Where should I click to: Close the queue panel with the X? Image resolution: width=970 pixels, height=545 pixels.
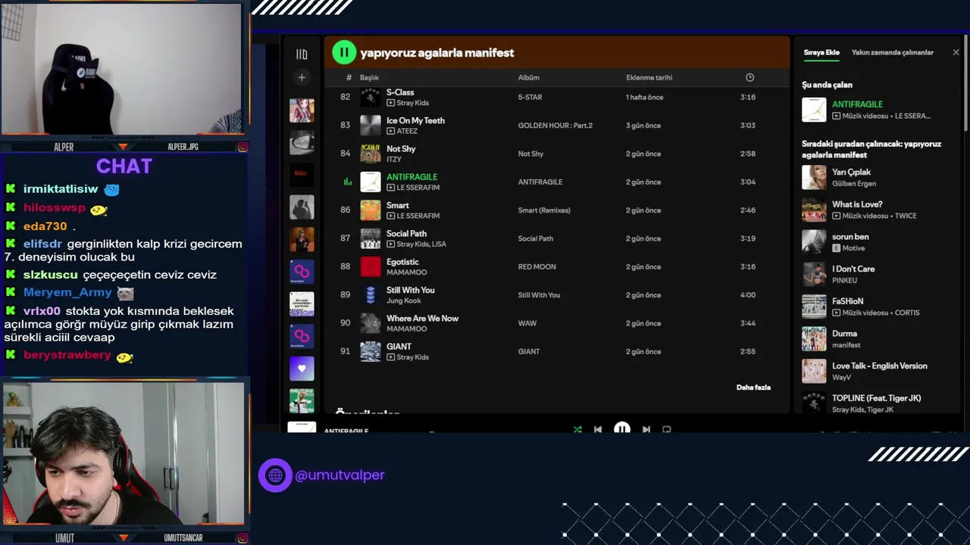coord(956,52)
